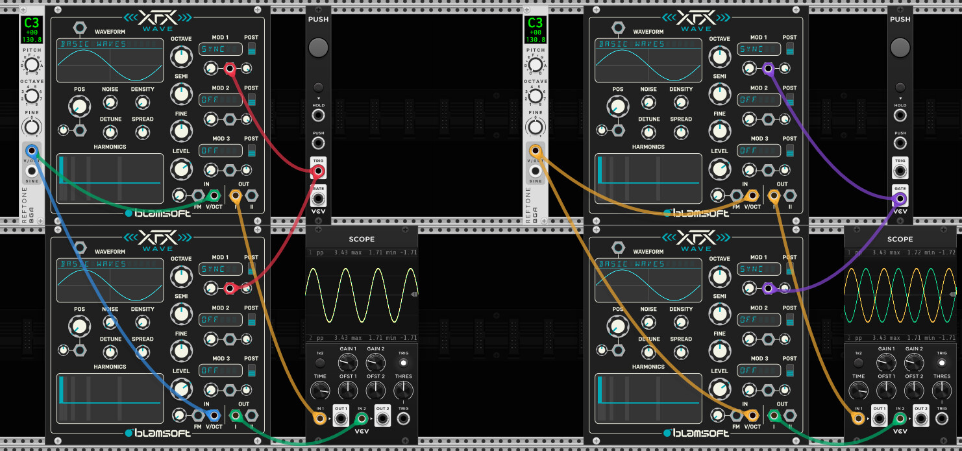Screen dimensions: 962x451
Task: Click the large button on right PUSH module
Action: (x=900, y=47)
